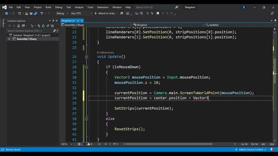Open Solution Explorer window options dropdown arrow
This screenshot has height=156, width=278.
click(50, 21)
